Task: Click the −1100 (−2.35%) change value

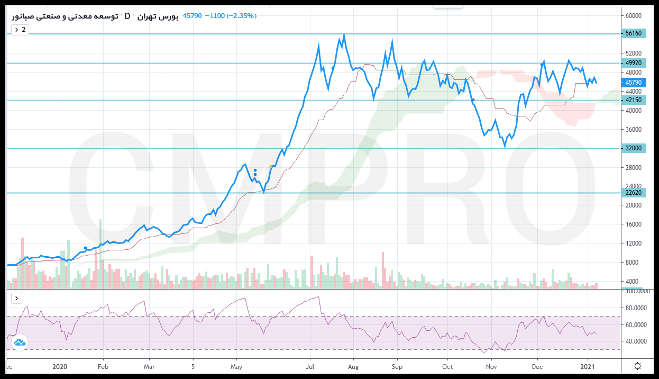Action: pyautogui.click(x=231, y=16)
